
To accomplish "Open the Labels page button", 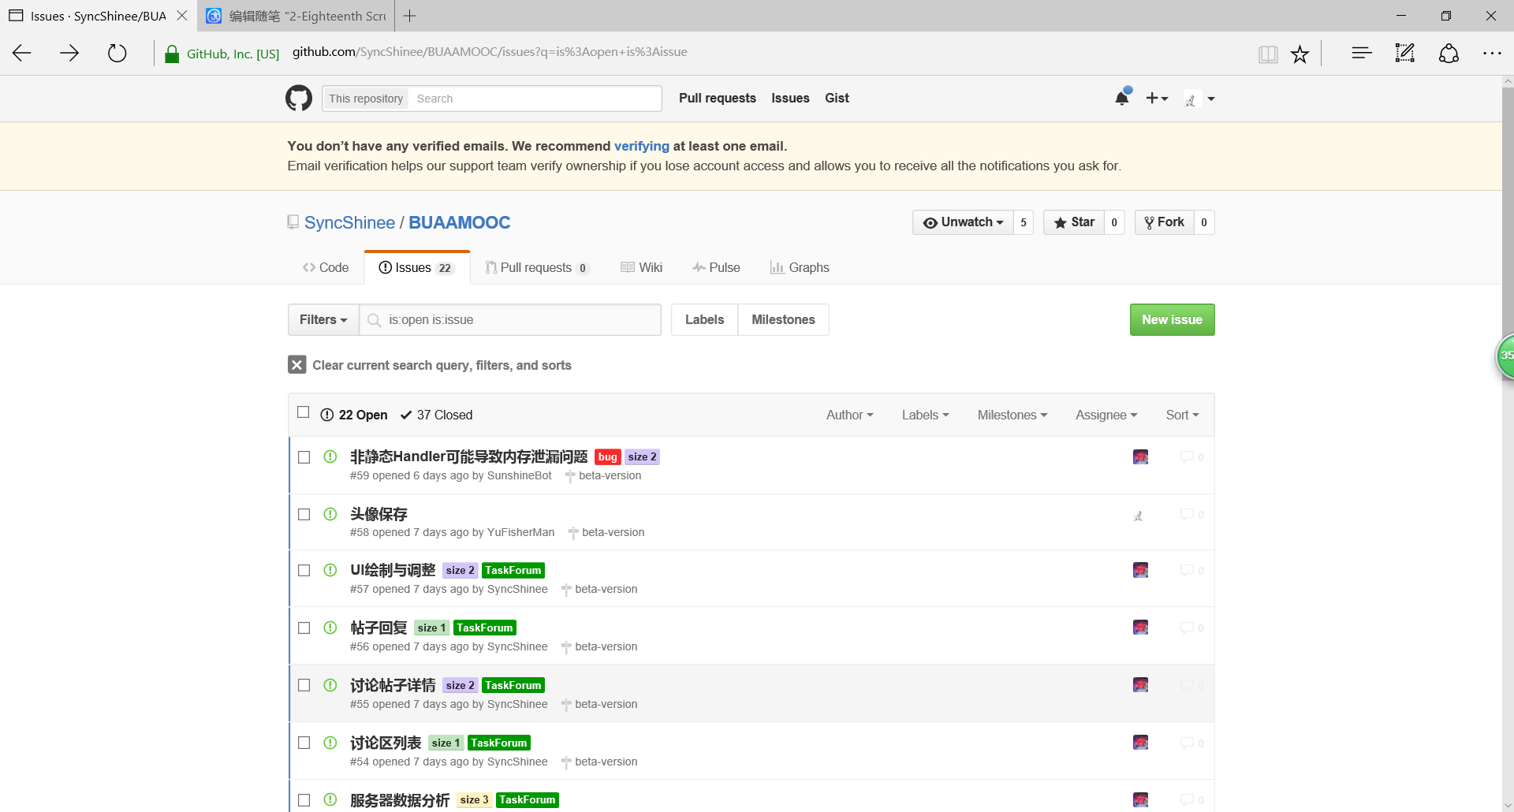I will pos(704,319).
